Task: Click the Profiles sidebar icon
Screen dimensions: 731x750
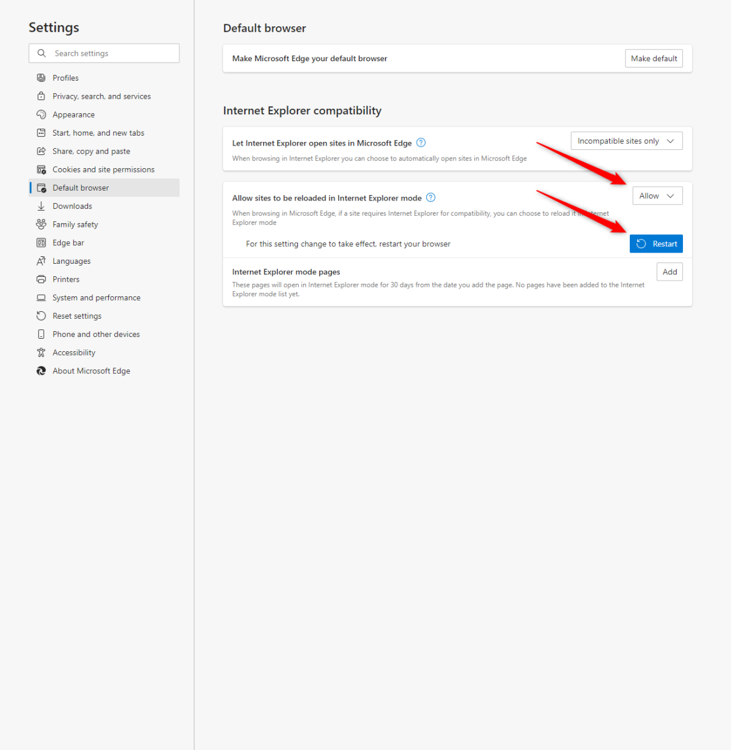Action: [x=41, y=78]
